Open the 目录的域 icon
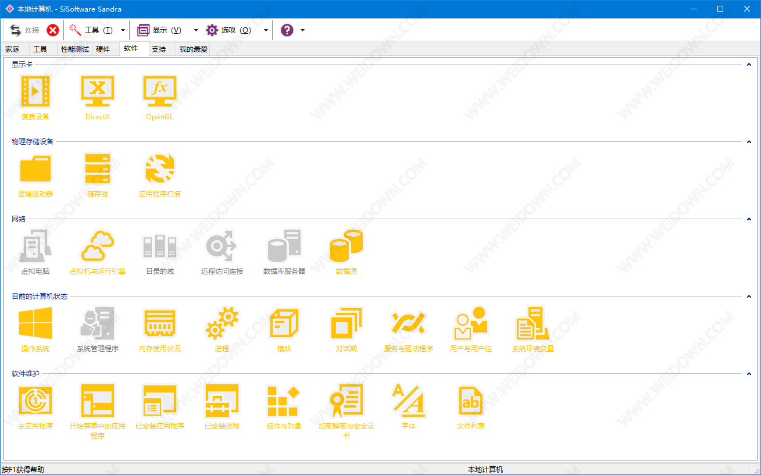 [160, 246]
